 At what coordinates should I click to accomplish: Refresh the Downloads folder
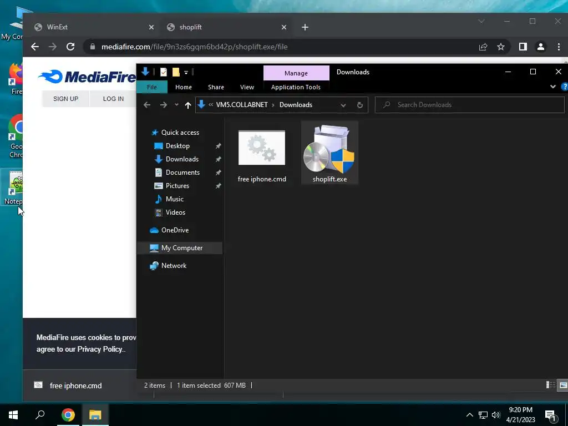click(x=359, y=105)
